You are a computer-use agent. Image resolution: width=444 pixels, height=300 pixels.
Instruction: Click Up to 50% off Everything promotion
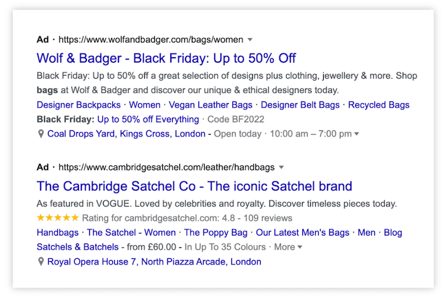point(148,119)
